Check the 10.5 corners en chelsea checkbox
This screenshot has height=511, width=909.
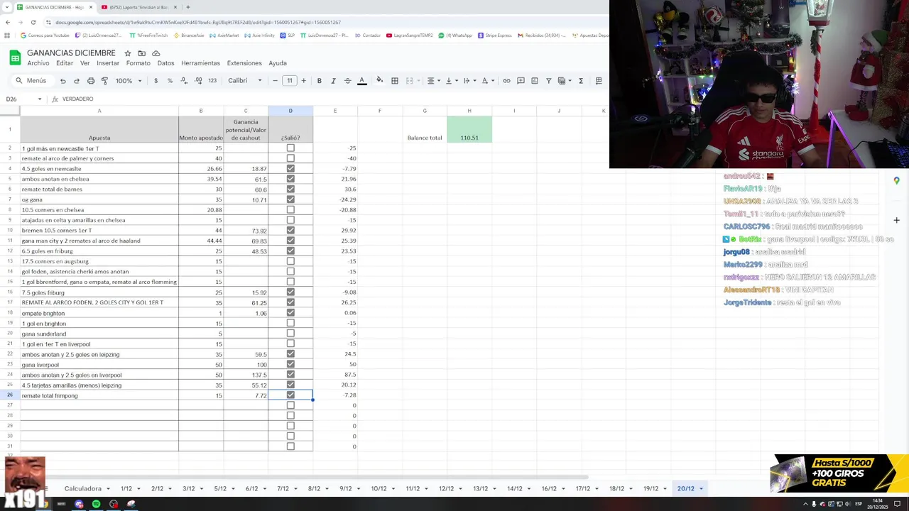coord(290,210)
